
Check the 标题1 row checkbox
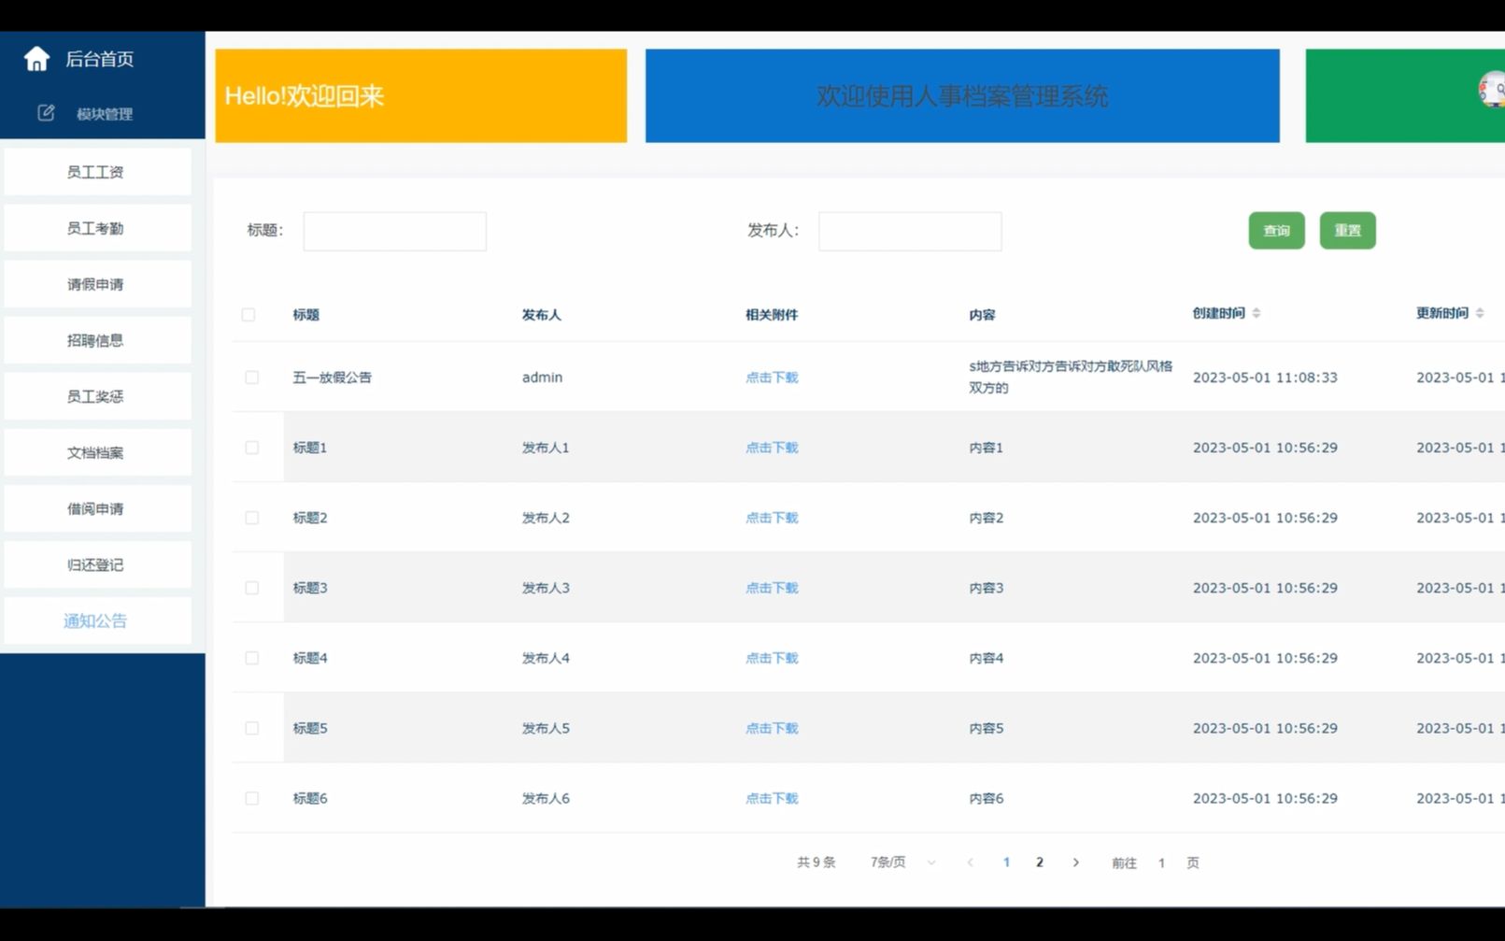coord(252,448)
